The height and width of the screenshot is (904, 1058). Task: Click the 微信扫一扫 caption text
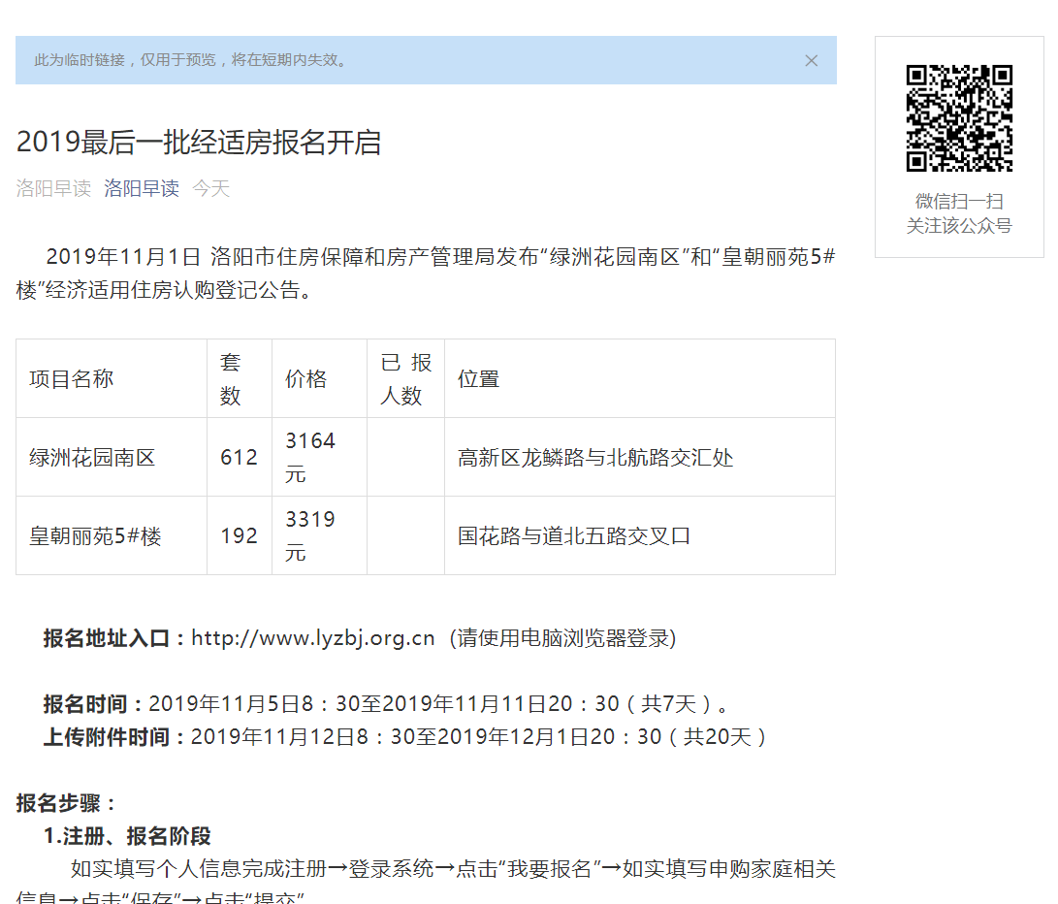tap(959, 201)
